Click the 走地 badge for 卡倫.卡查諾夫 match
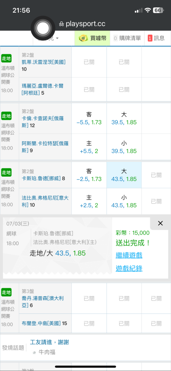 click(6, 116)
